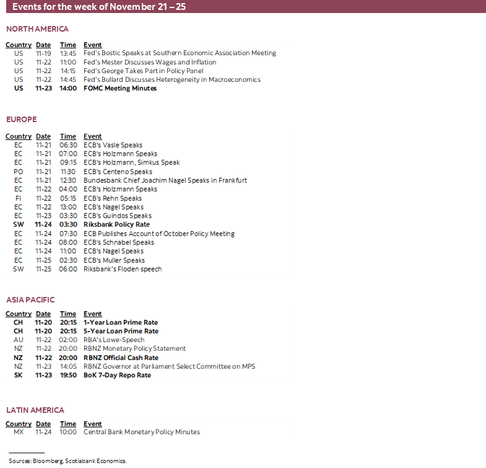Click 'Bundesbank Chief Joachim Nagel Speaks in Frankfurt'
This screenshot has height=468, width=486.
click(165, 180)
